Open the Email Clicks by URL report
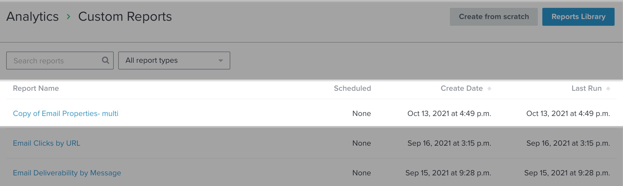 47,143
